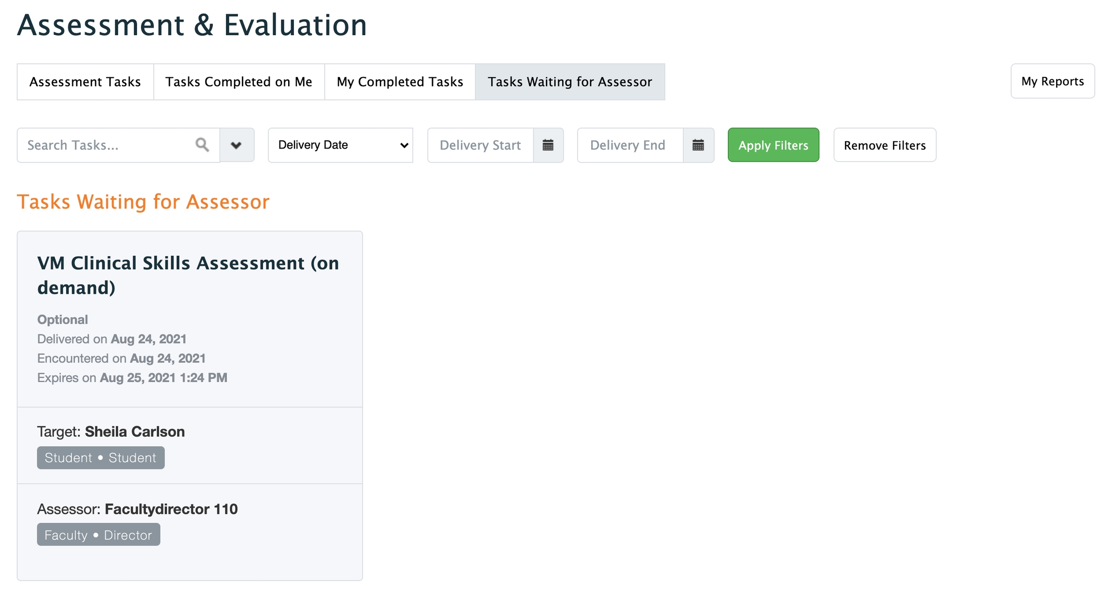Open the My Reports button
Image resolution: width=1112 pixels, height=603 pixels.
tap(1052, 81)
